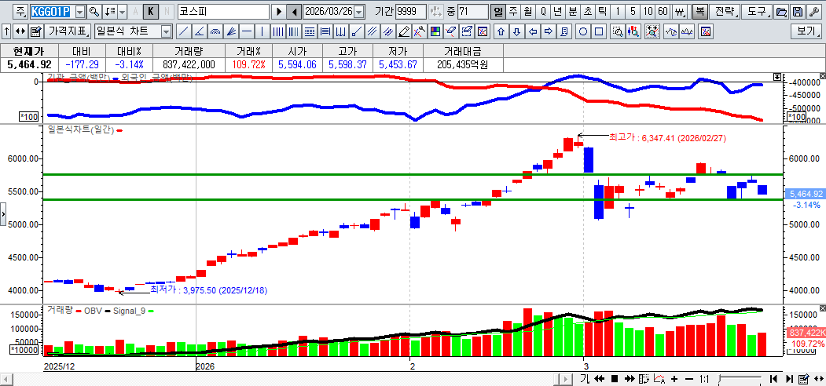Expand the KGG01P symbol code dropdown
The height and width of the screenshot is (386, 826).
pyautogui.click(x=79, y=12)
